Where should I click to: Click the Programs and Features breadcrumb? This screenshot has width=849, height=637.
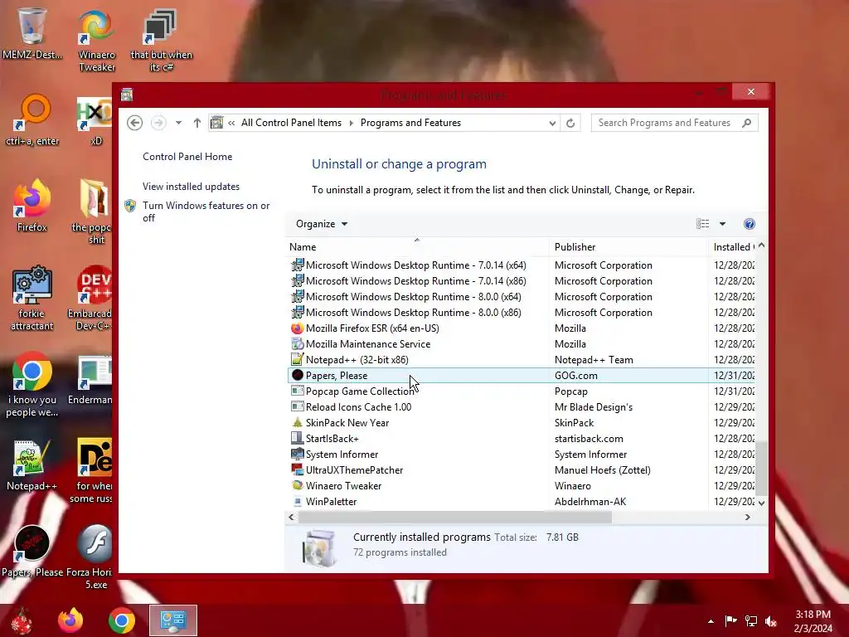[411, 123]
